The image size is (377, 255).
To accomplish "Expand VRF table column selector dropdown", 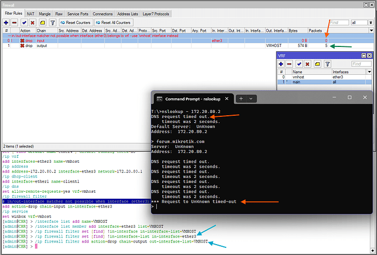I will [369, 72].
